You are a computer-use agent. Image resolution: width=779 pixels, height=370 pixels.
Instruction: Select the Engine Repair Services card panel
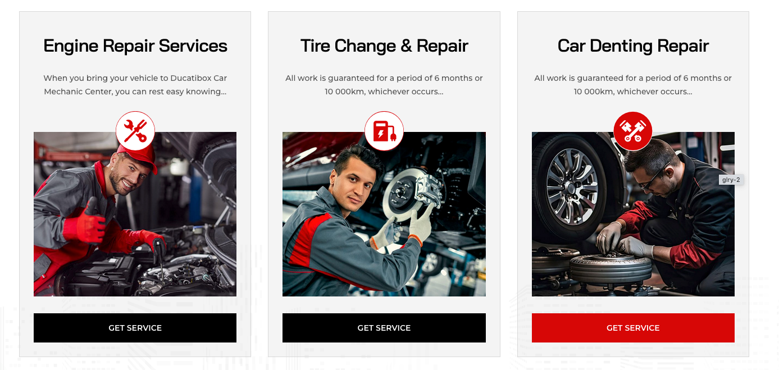(135, 184)
